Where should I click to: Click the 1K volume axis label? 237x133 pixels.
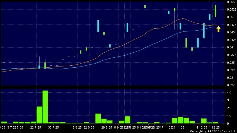pyautogui.click(x=228, y=116)
